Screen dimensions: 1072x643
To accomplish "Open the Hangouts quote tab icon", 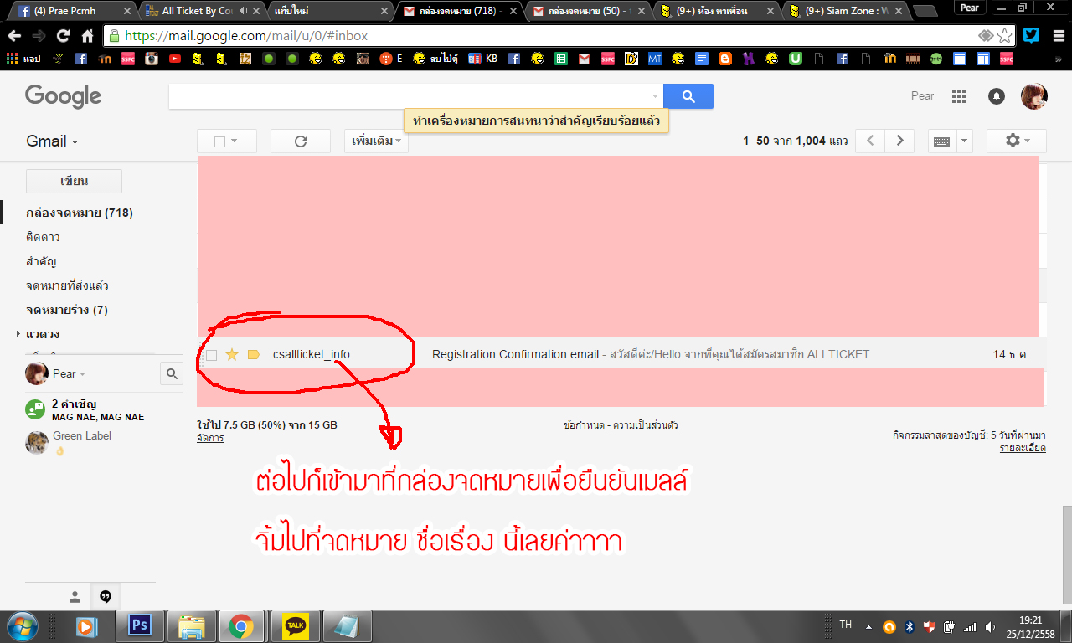I will (x=106, y=596).
